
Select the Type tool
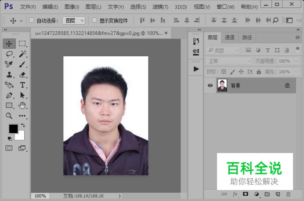(x=22, y=85)
